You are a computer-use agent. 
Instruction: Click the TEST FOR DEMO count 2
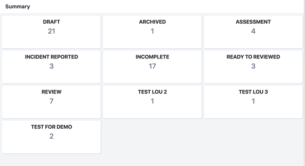tap(51, 136)
